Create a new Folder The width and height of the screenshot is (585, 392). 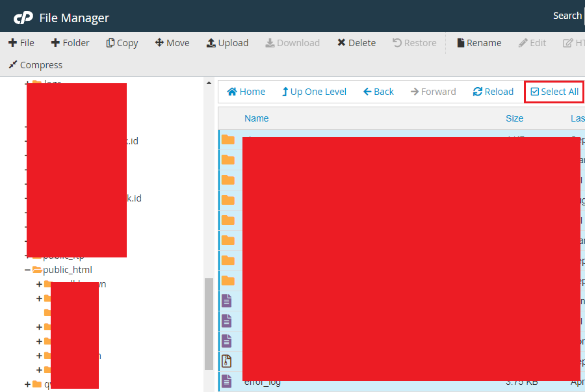[x=70, y=43]
